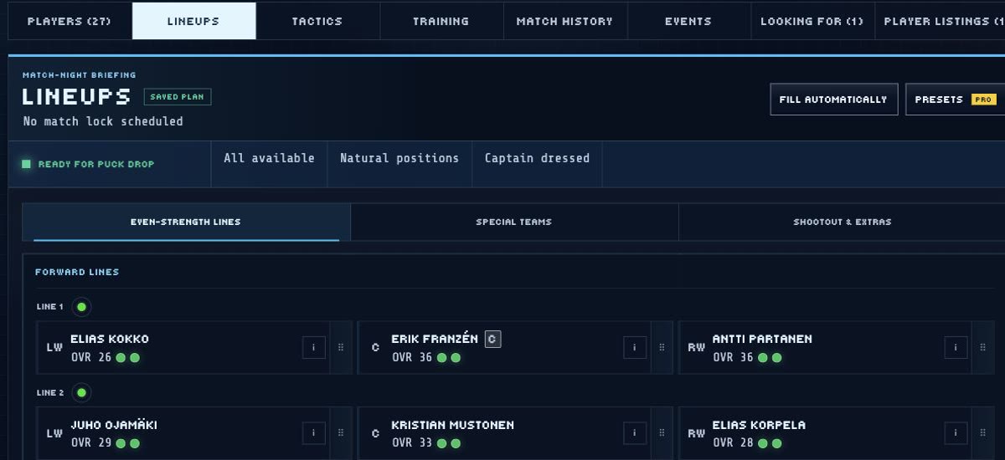Open the Player Listings tab

click(940, 21)
